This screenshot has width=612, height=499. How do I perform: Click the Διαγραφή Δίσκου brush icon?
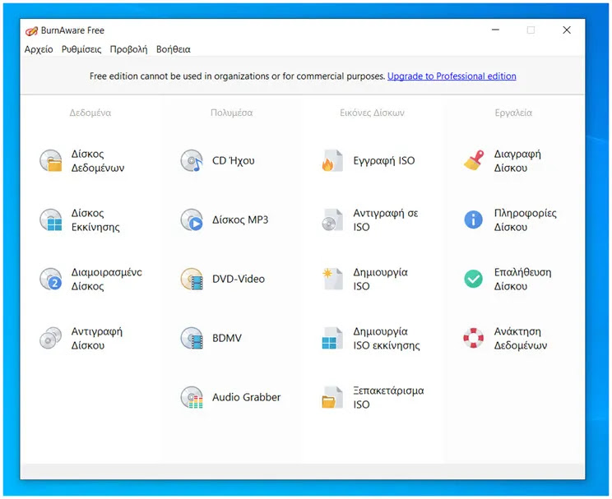click(474, 161)
